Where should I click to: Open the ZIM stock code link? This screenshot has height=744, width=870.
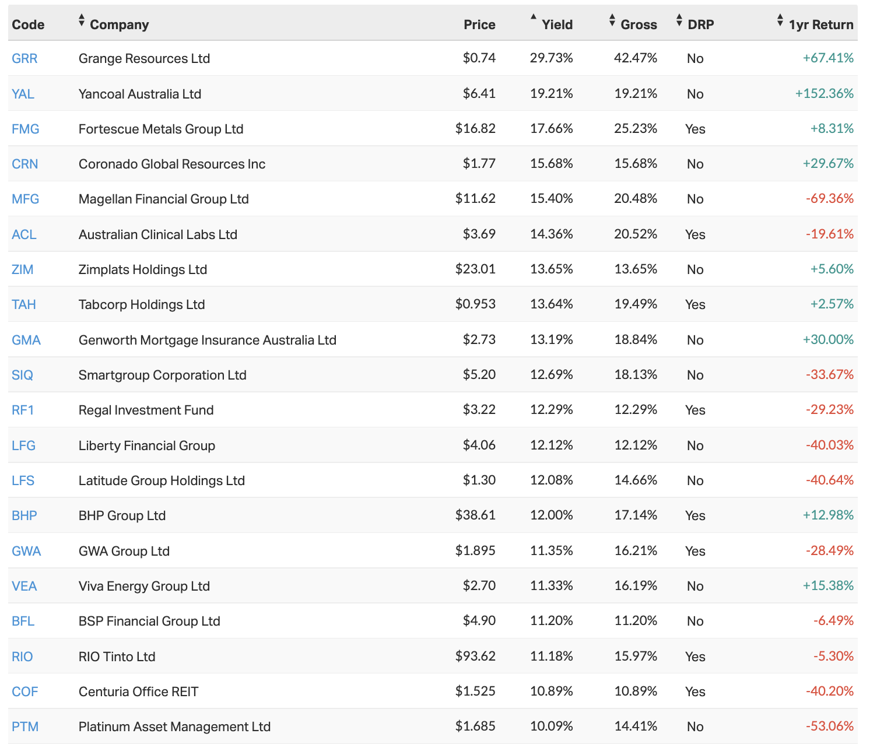[x=23, y=269]
